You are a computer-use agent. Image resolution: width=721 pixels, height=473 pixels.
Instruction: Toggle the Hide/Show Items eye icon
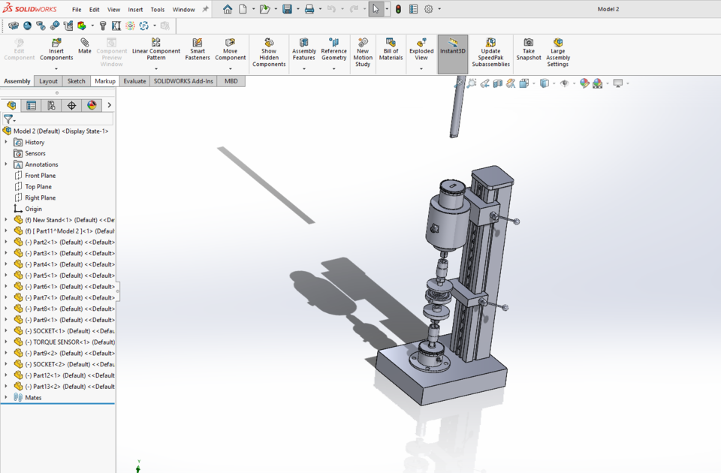565,84
